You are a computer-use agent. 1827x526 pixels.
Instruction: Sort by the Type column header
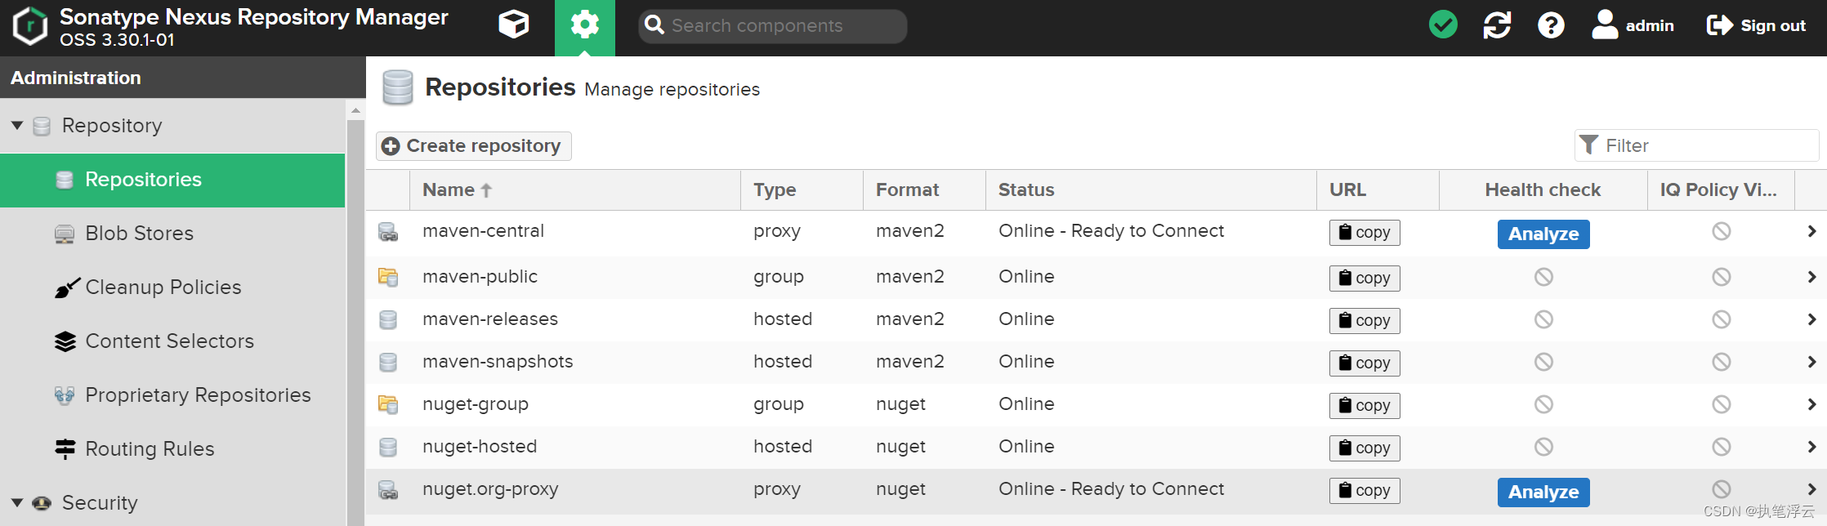tap(802, 189)
